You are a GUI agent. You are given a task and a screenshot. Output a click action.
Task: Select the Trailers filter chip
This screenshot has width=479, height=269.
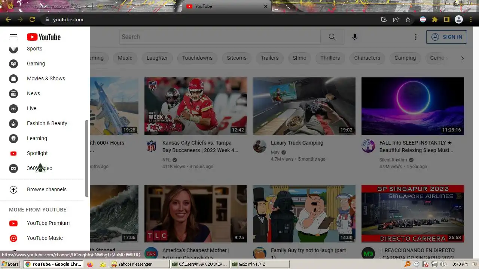point(270,58)
